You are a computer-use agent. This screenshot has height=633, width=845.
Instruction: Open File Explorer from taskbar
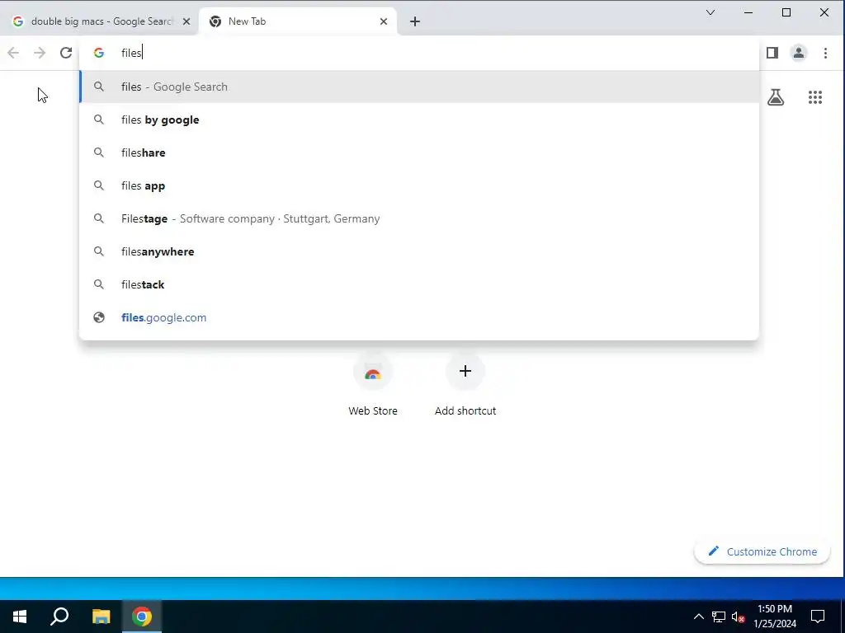(101, 617)
